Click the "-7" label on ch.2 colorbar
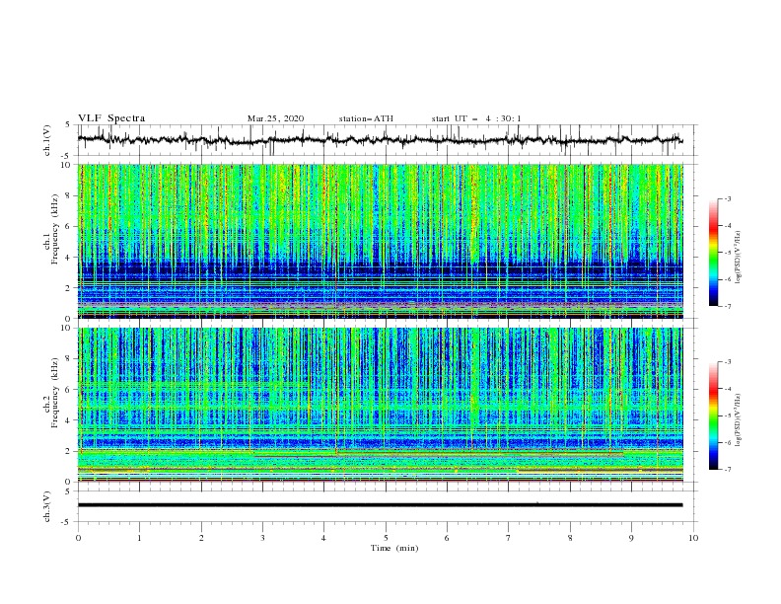The image size is (781, 604). point(727,470)
